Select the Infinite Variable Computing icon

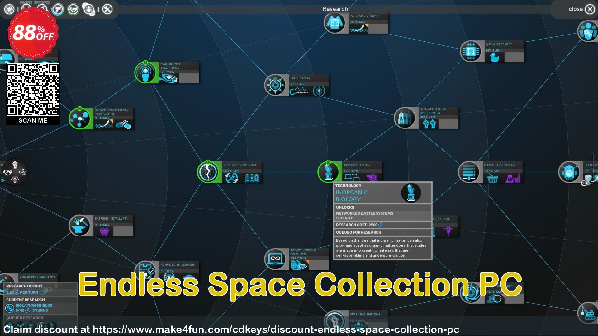(x=275, y=259)
